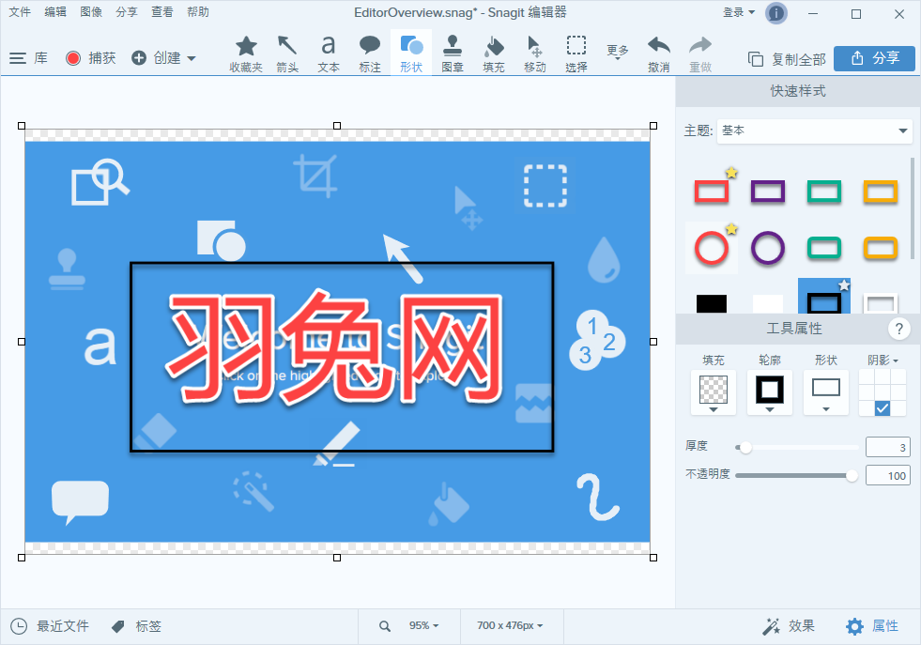Toggle the 属性 (Properties) panel
This screenshot has width=921, height=645.
click(872, 626)
